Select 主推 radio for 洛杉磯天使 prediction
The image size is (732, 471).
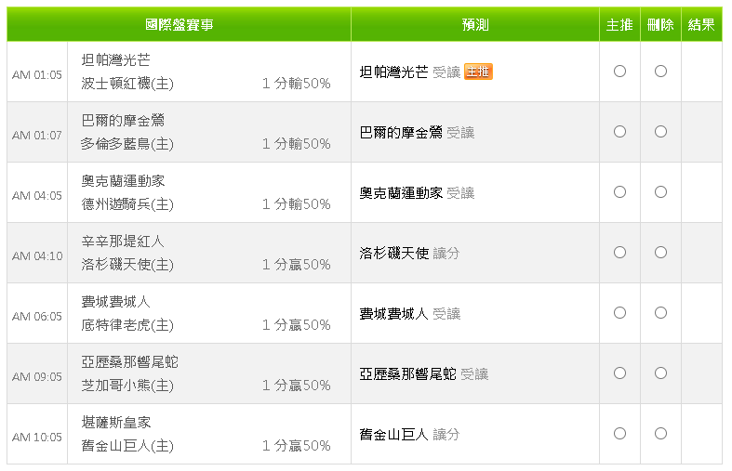click(619, 253)
